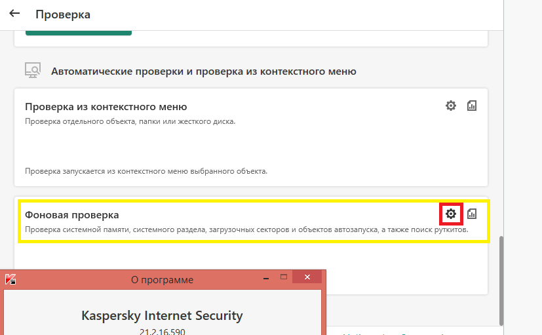542x335 pixels.
Task: Maximize the О программе window
Action: tap(284, 278)
